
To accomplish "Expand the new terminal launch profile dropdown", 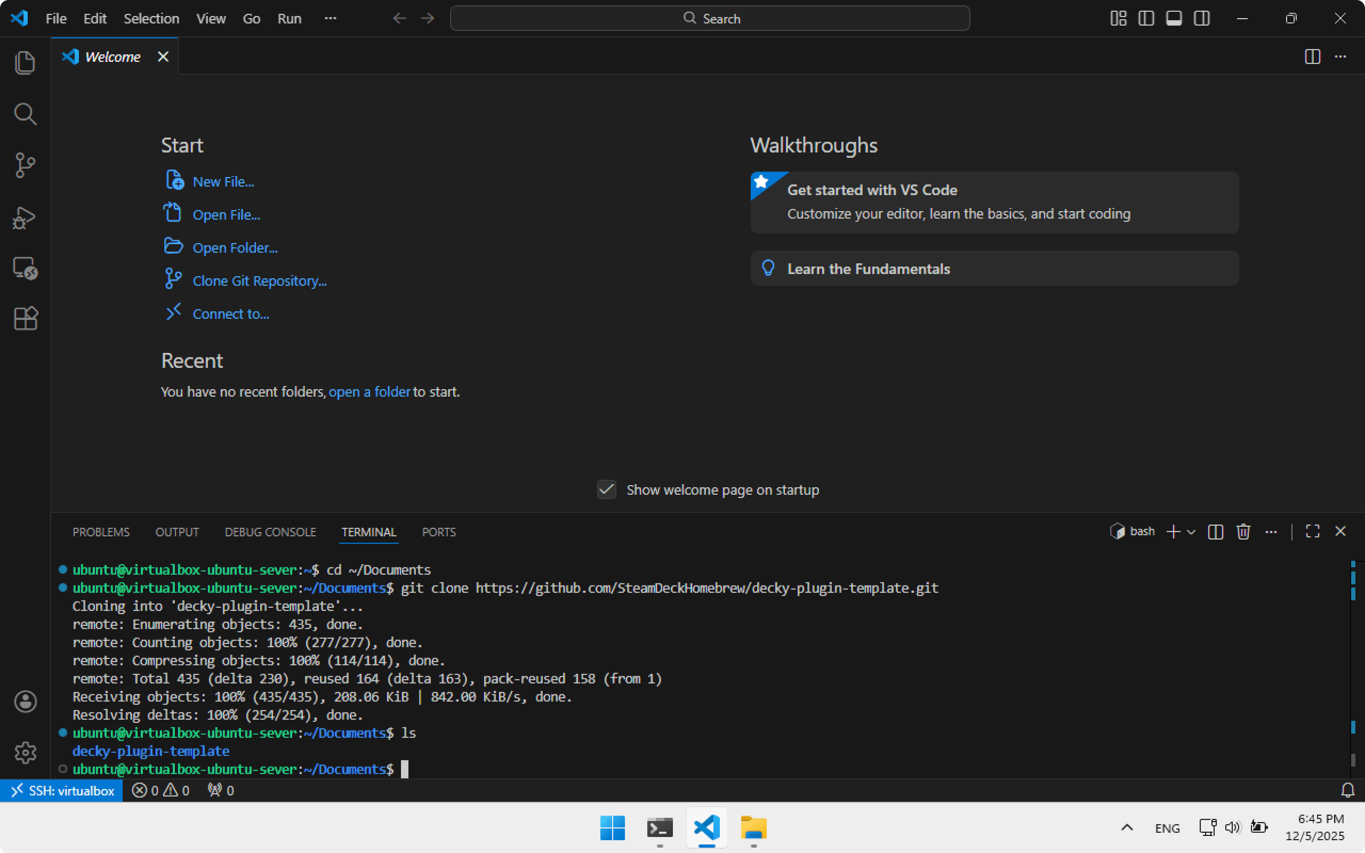I will (x=1191, y=532).
